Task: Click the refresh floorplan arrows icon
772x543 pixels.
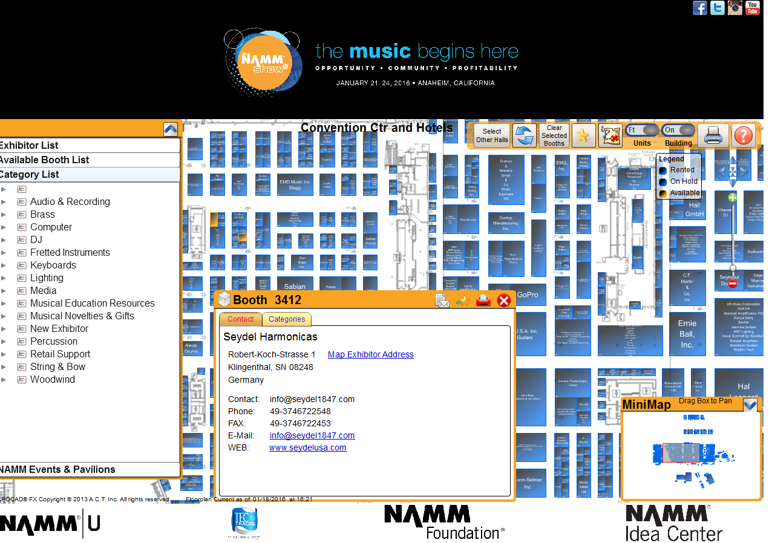Action: tap(525, 135)
